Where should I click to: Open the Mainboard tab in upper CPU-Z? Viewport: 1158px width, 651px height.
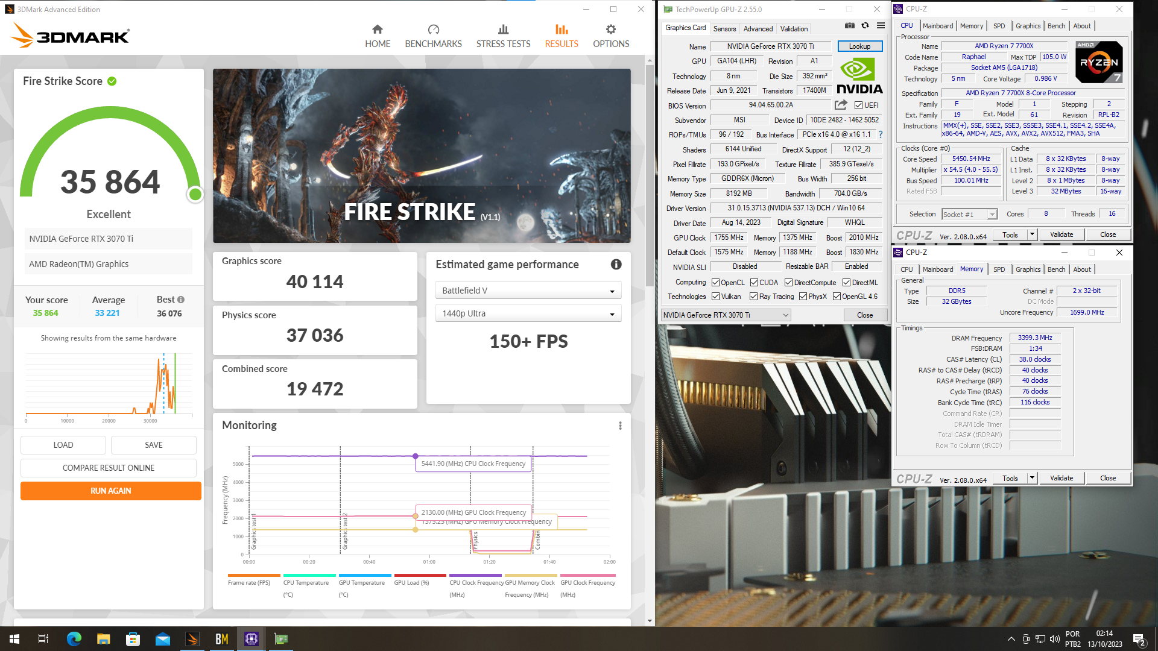[938, 26]
